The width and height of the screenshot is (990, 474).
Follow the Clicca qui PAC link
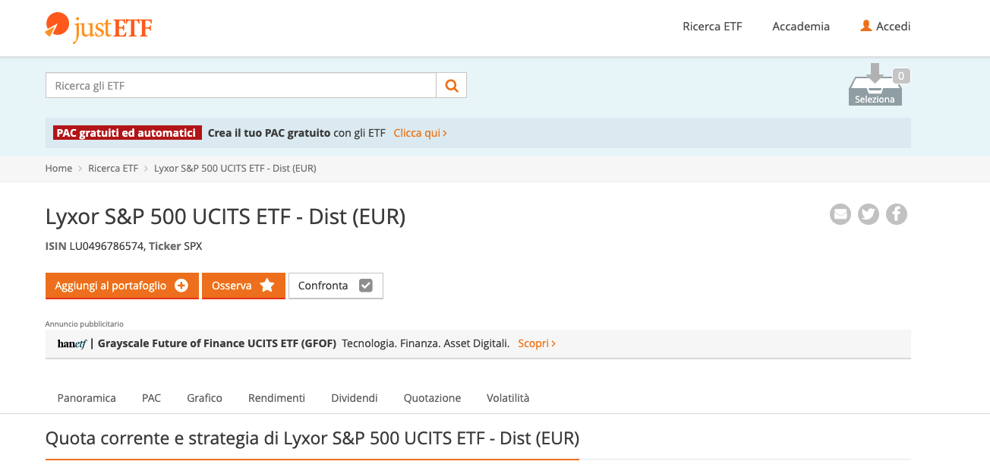coord(420,133)
